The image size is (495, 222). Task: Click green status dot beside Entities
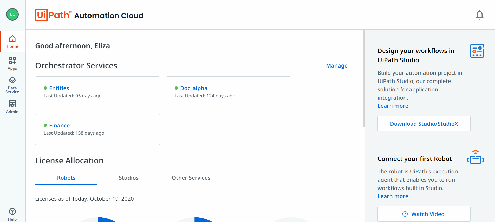click(45, 88)
